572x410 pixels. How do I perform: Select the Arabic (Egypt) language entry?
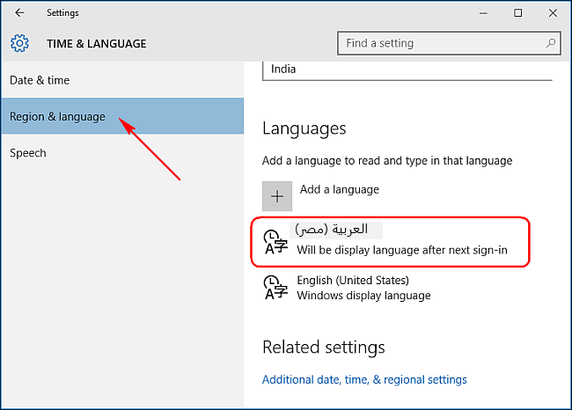coord(391,242)
